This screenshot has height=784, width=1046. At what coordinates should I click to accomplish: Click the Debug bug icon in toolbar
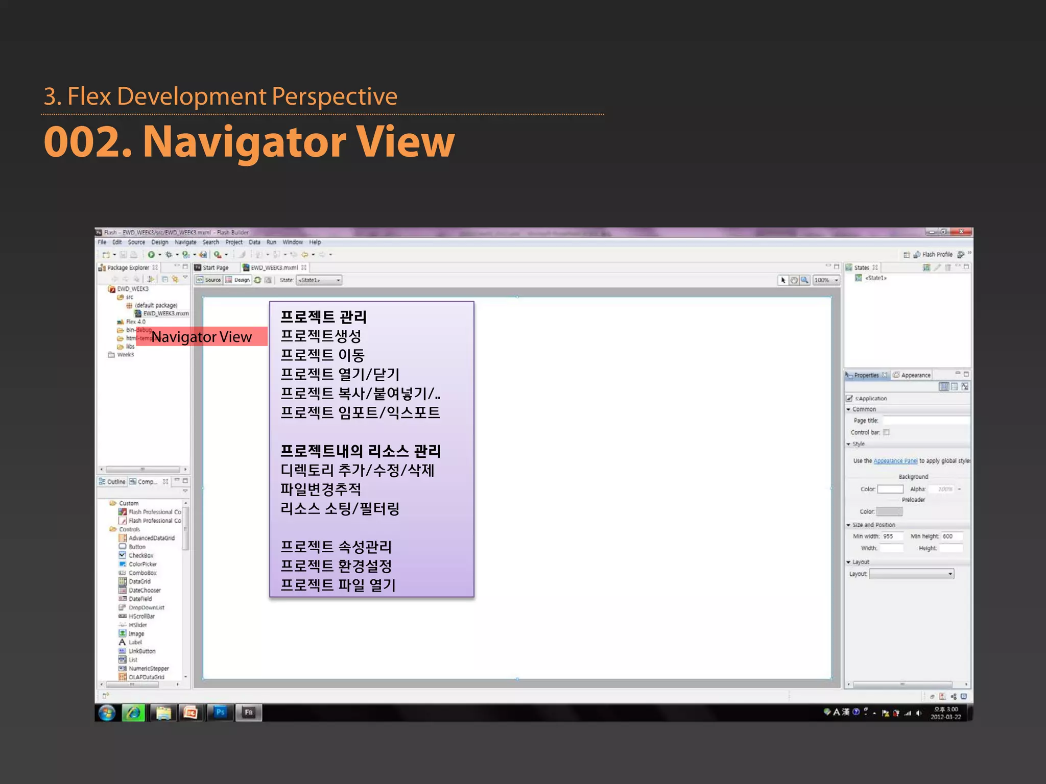169,254
